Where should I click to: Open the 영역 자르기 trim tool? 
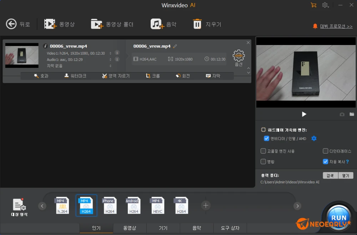[x=116, y=76]
